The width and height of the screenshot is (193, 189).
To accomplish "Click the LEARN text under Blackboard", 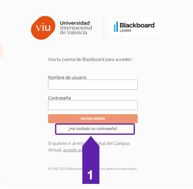I will [125, 31].
